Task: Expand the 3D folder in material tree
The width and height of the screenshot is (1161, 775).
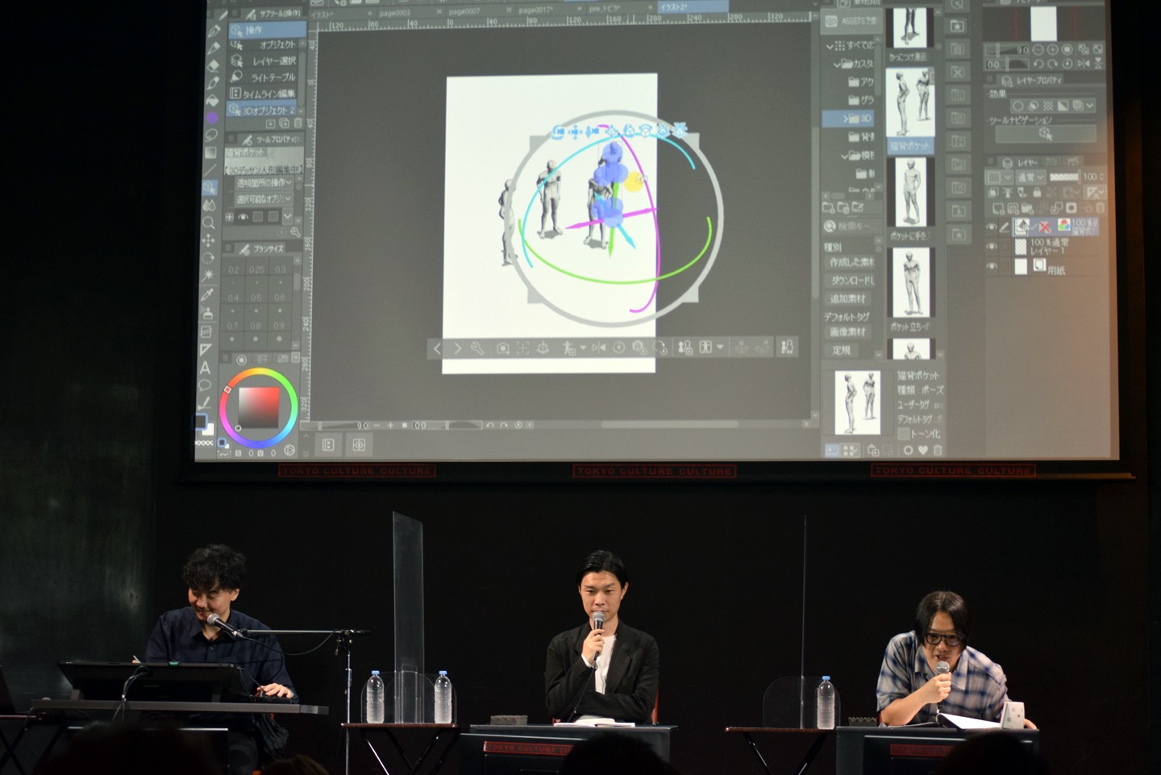Action: (x=846, y=119)
